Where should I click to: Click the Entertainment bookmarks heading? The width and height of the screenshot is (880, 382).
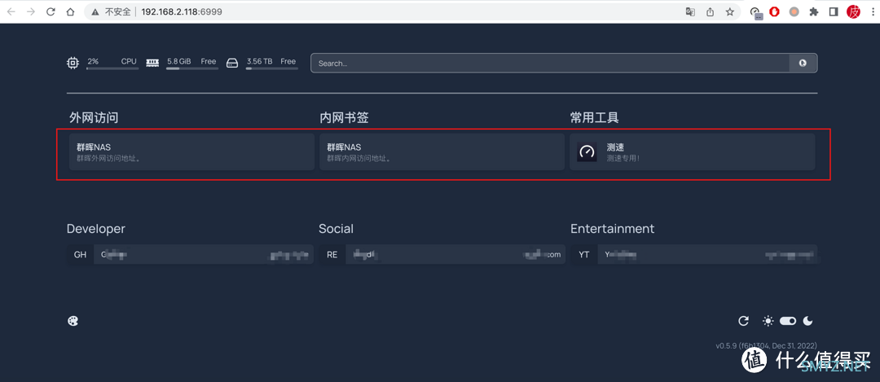point(612,229)
